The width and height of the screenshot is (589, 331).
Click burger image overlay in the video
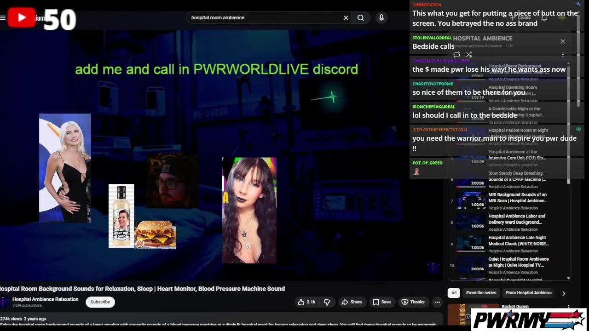click(x=155, y=234)
